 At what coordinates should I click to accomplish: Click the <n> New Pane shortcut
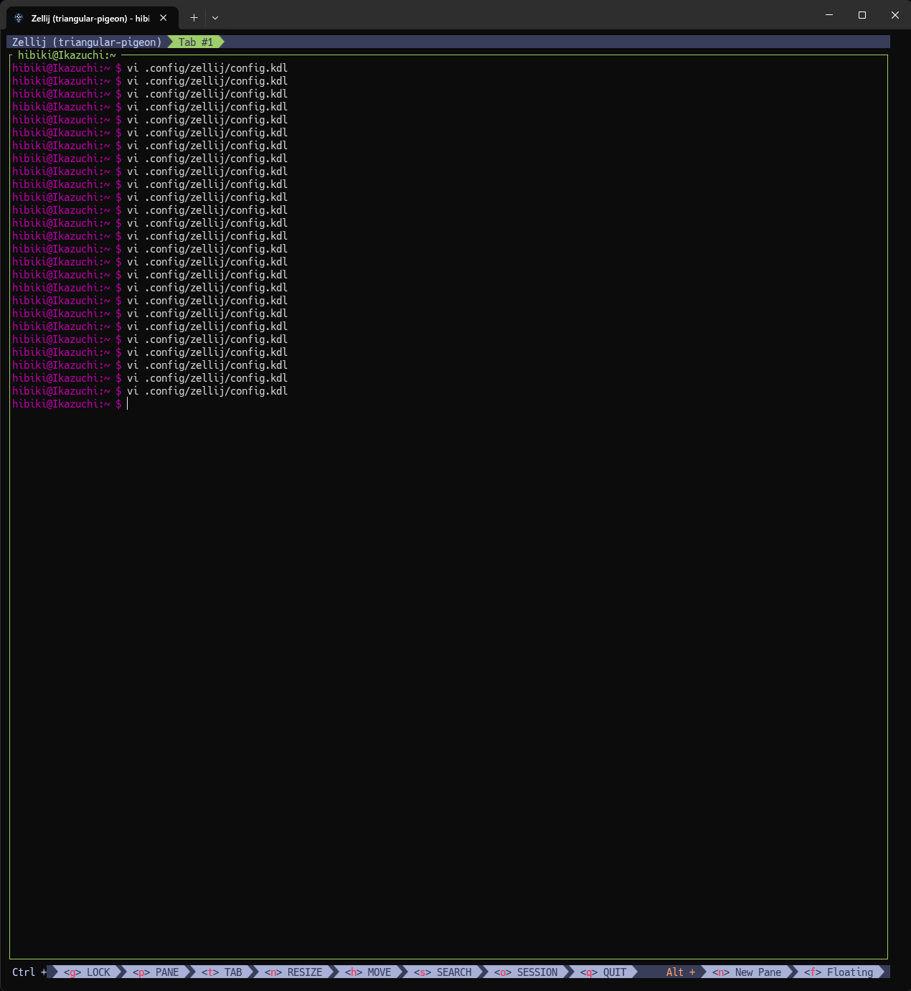747,972
